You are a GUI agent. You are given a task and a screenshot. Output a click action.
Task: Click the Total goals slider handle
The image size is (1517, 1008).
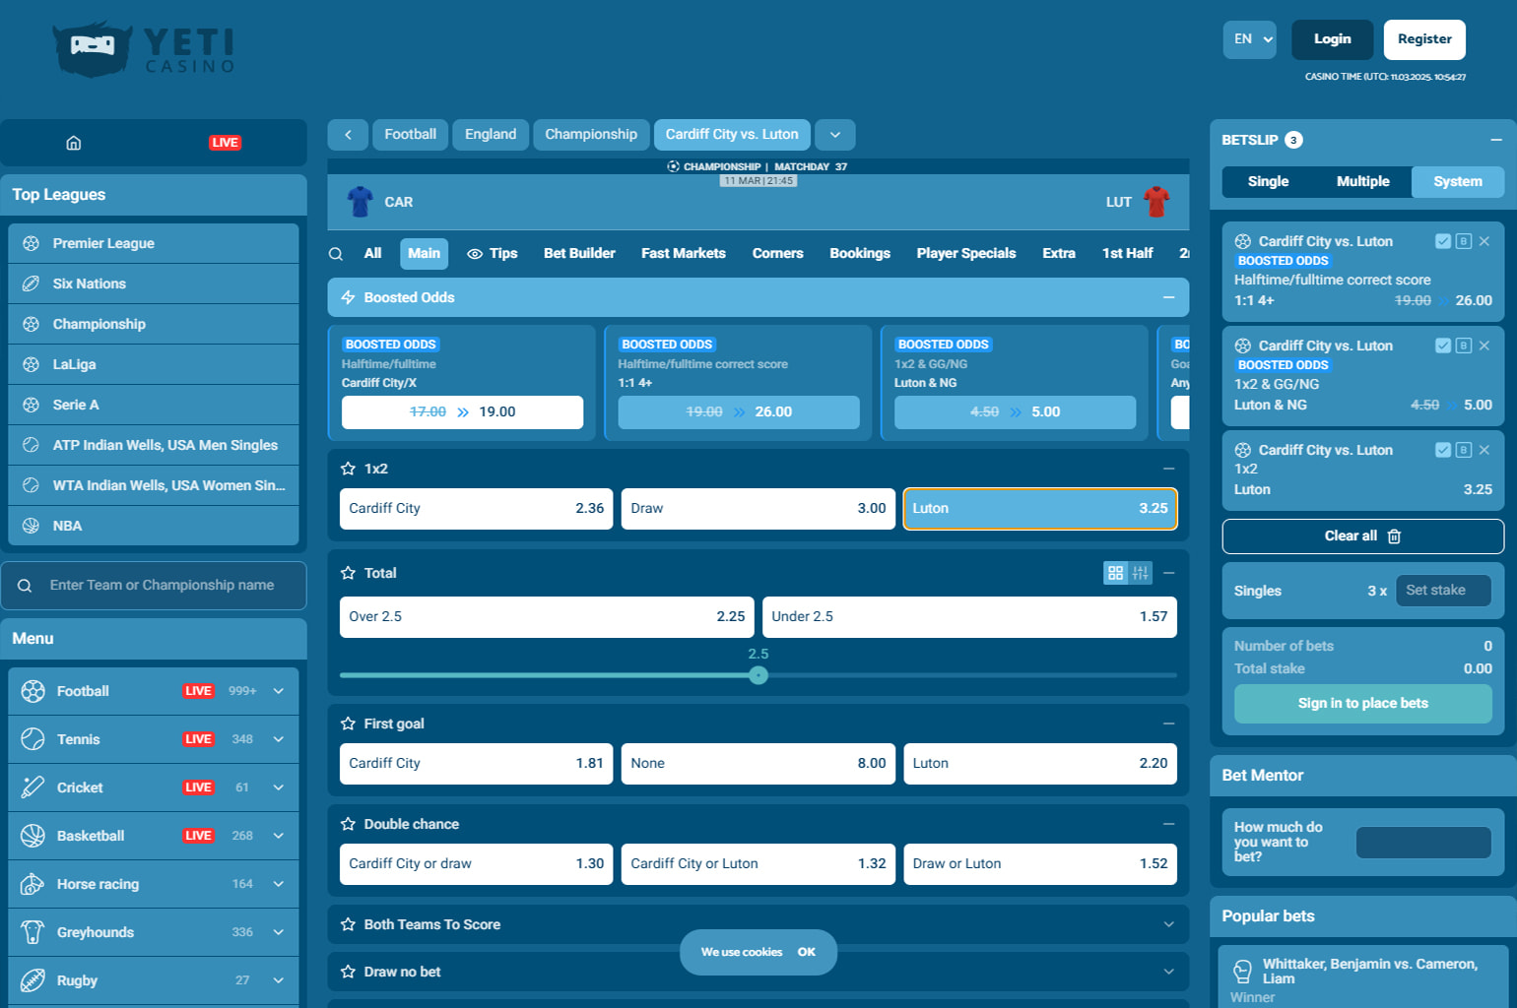[758, 675]
